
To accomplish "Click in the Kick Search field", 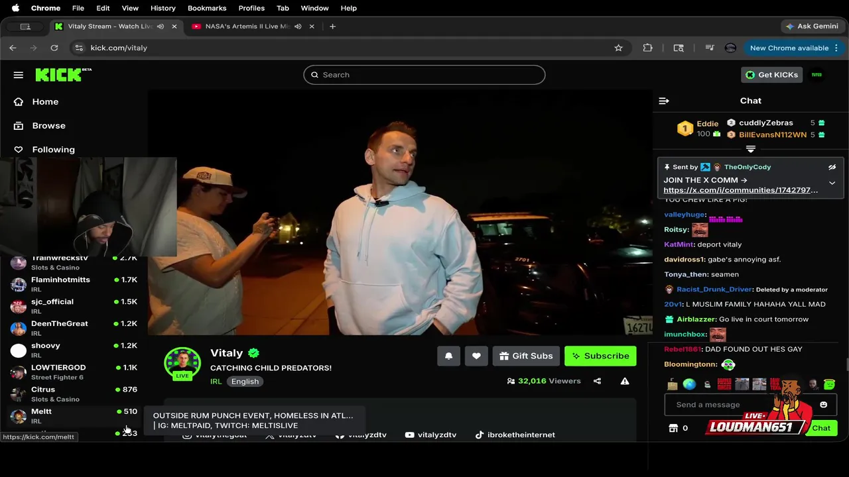I will [x=424, y=75].
